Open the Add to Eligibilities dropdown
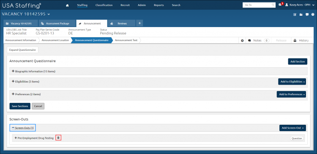 click(292, 82)
